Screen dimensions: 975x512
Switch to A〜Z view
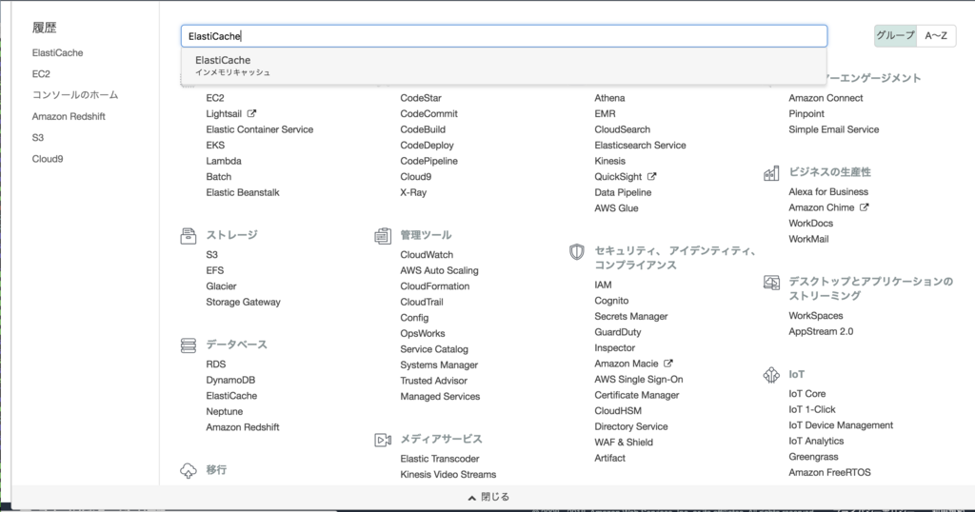[x=936, y=35]
